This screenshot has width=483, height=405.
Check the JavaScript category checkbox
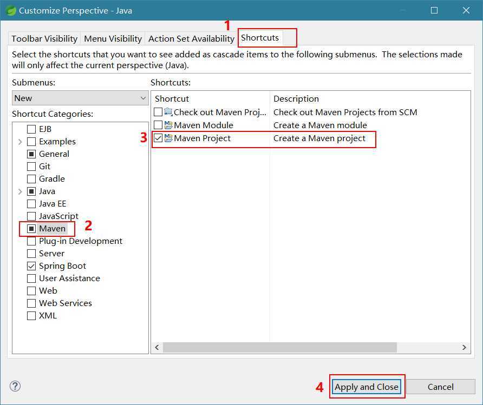point(31,216)
